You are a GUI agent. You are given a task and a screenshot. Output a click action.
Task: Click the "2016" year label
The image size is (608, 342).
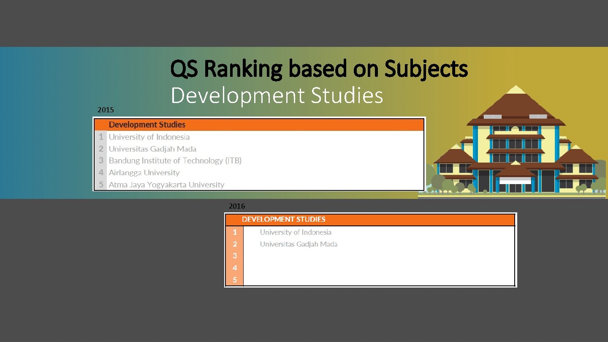(x=236, y=206)
